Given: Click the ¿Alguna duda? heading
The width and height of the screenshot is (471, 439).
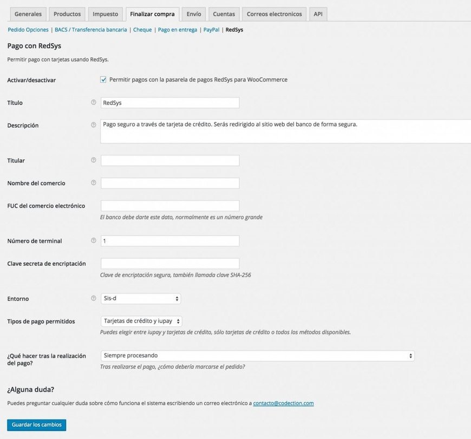Looking at the screenshot, I should (x=31, y=389).
